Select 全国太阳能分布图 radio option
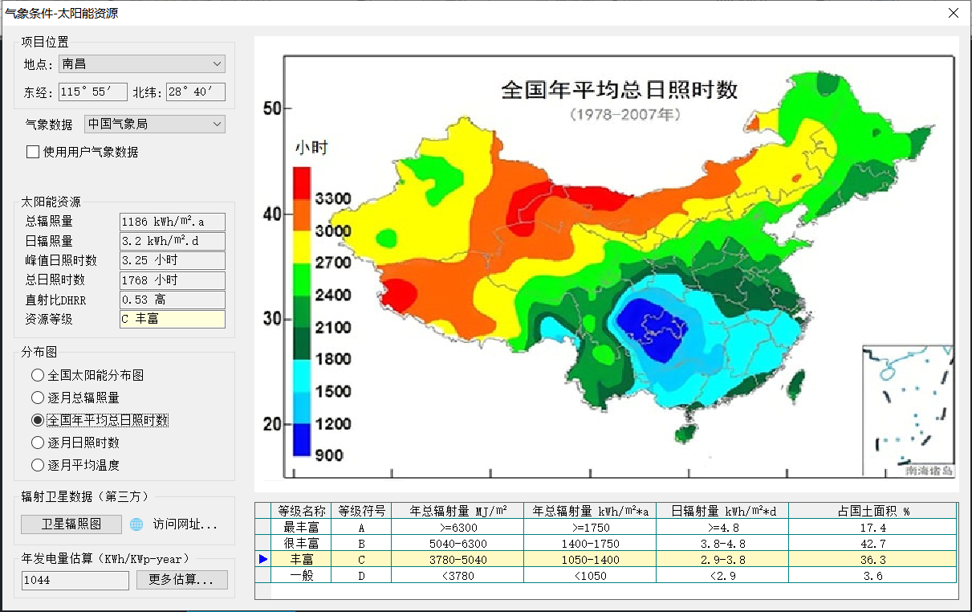The image size is (972, 612). coord(37,375)
